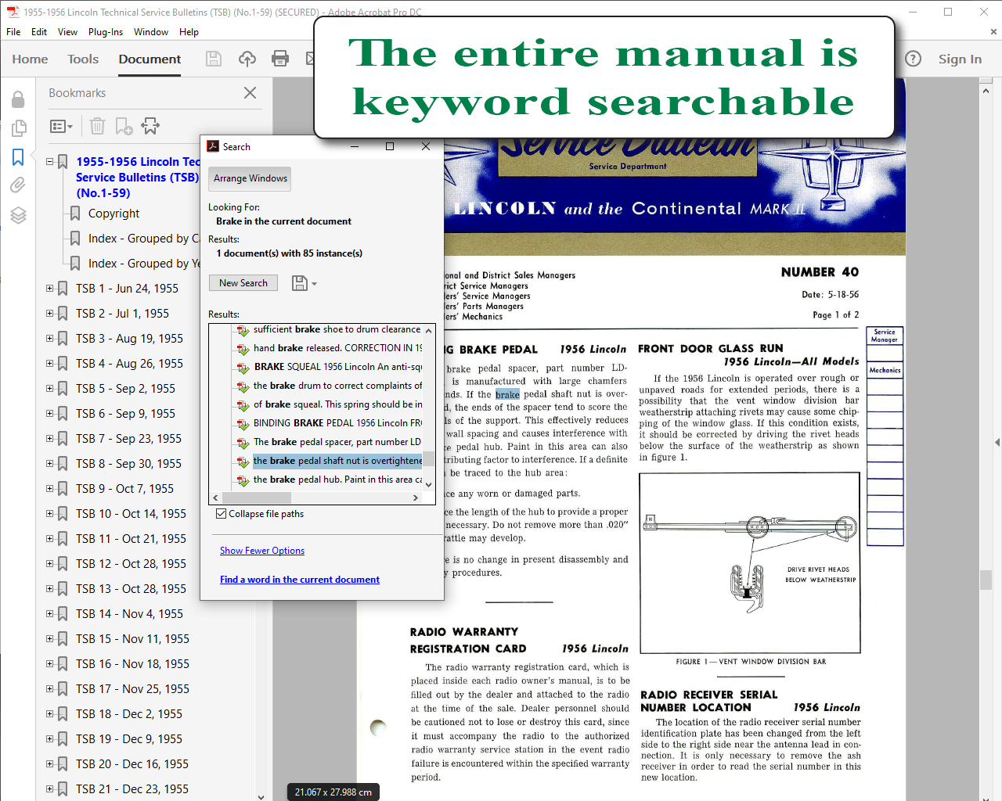This screenshot has width=1002, height=801.
Task: Expand the TSB 8 - Sep 30, 1955 bookmark
Action: 50,464
